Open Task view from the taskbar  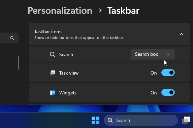(x=186, y=120)
